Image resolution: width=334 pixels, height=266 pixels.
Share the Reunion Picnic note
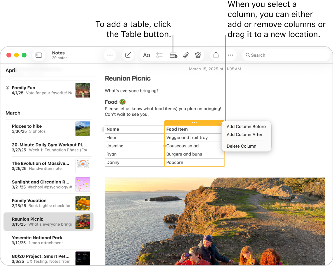216,55
